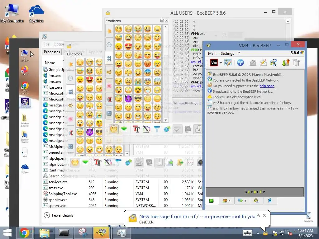The width and height of the screenshot is (319, 239).
Task: Toggle the smiley emoticons button in chat toolbar
Action: pos(113,129)
